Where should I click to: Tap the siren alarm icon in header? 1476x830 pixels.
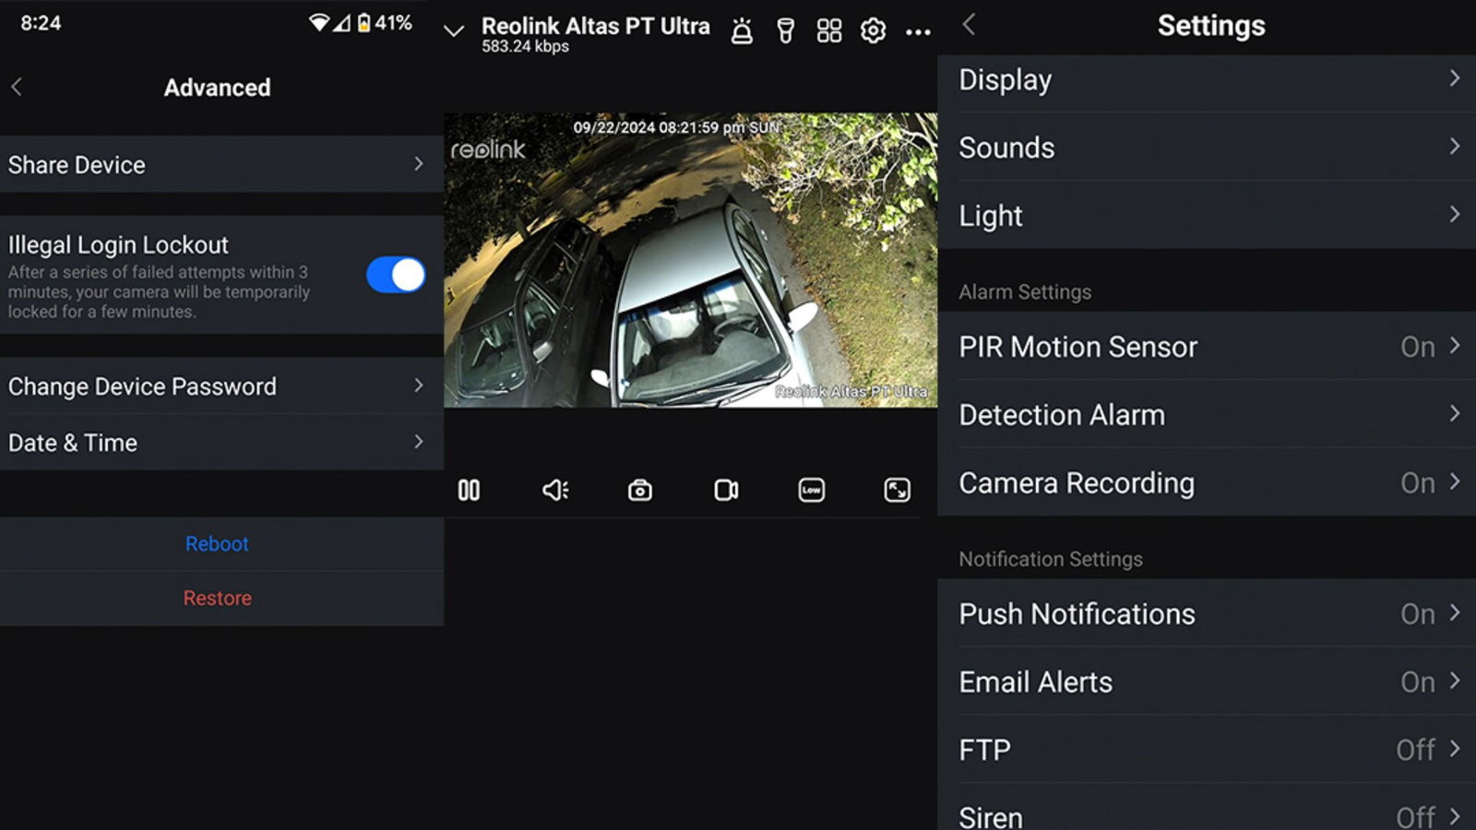pos(742,31)
